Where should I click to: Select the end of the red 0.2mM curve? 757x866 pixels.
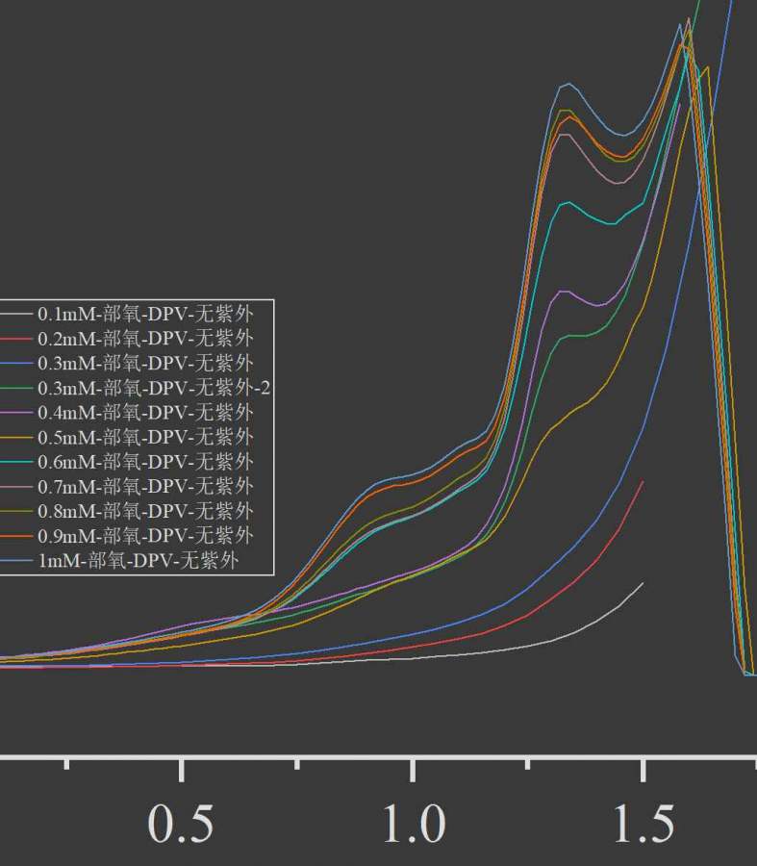coord(643,481)
